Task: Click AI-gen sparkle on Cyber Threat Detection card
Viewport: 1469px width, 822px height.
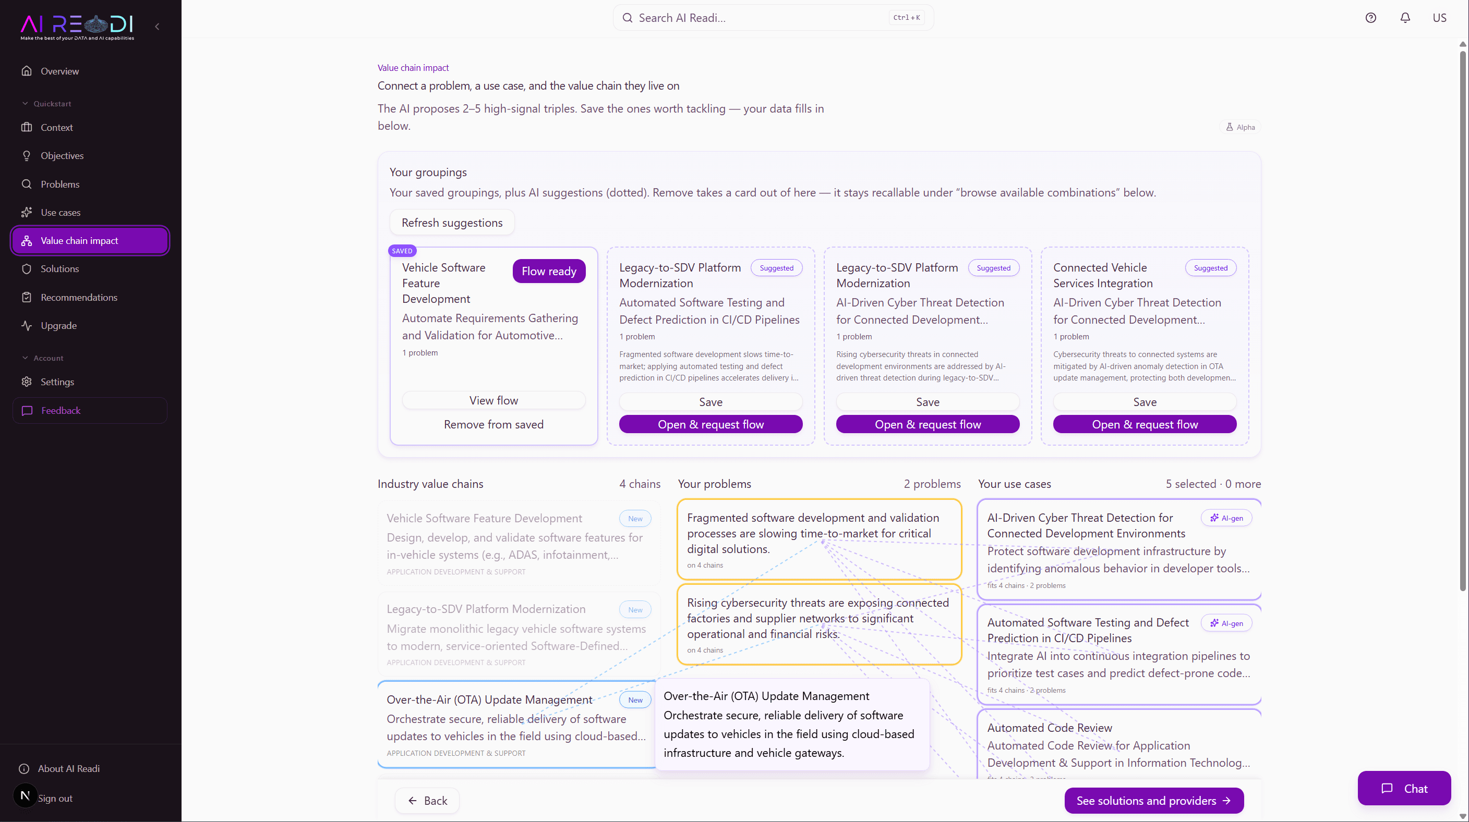Action: (1214, 518)
